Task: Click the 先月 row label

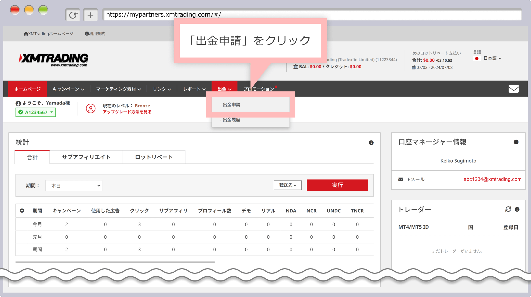Action: tap(37, 237)
